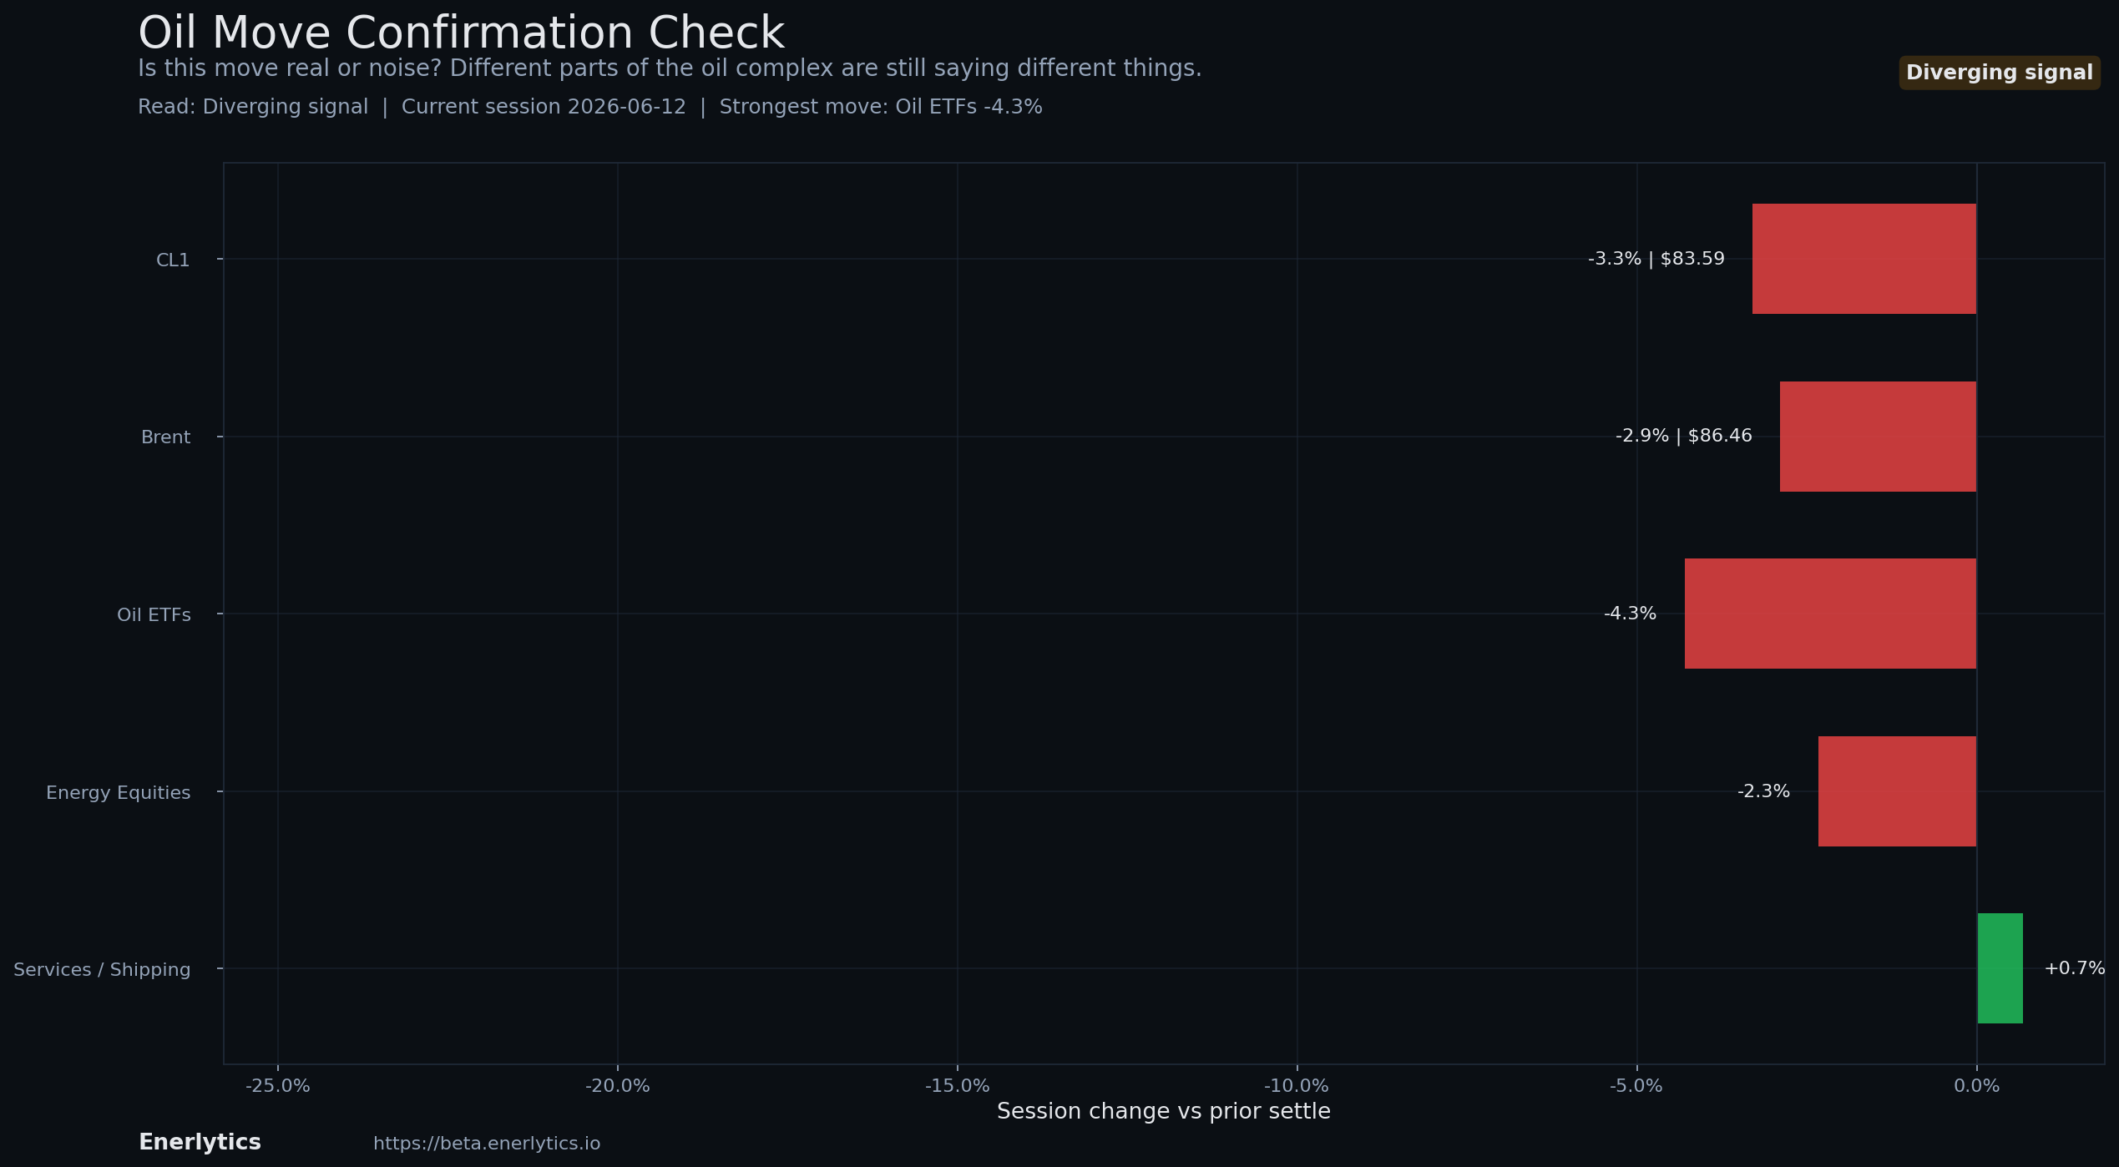Click the -3.3% | $83.59 value label

[1656, 259]
